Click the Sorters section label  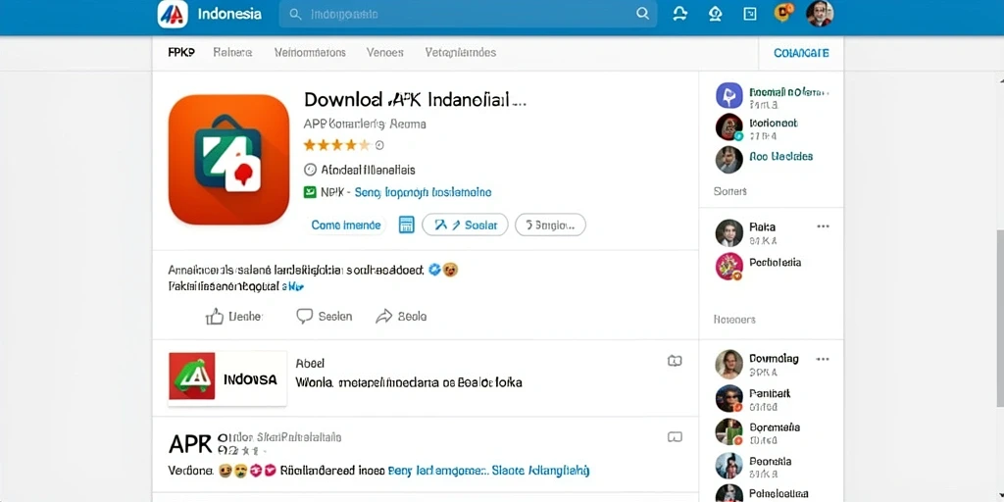(x=729, y=191)
